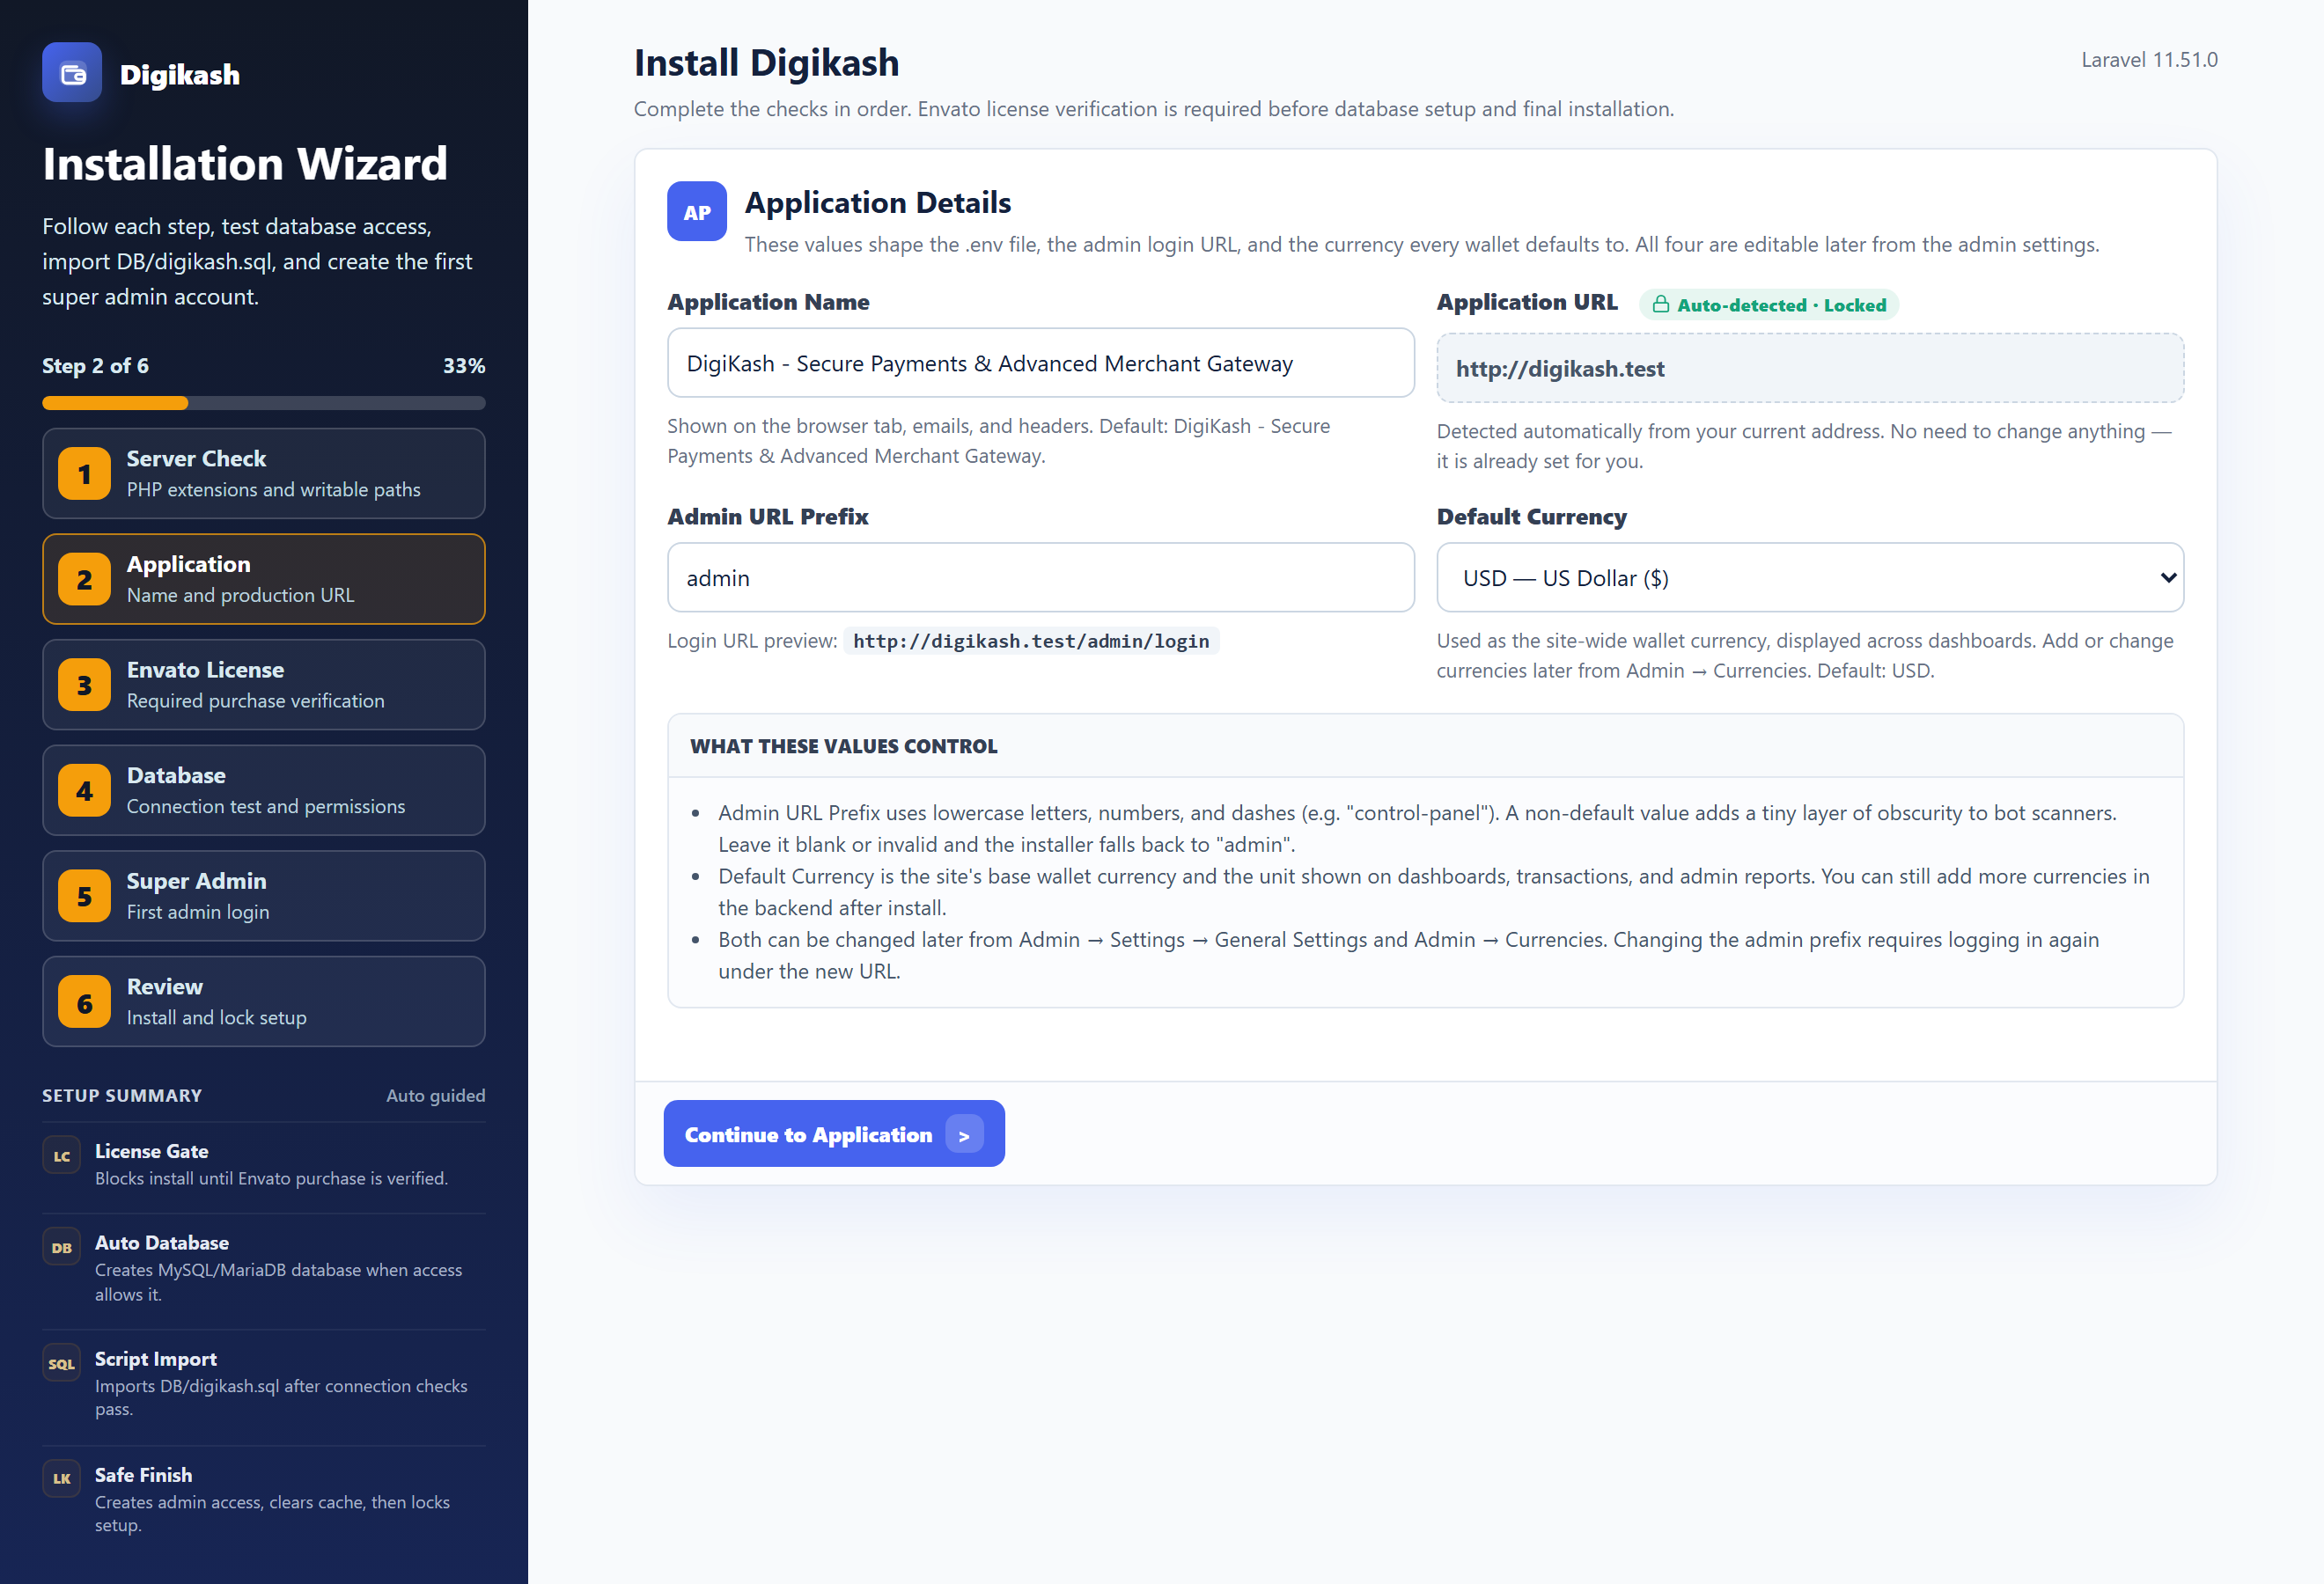Open the Database step
The height and width of the screenshot is (1584, 2324).
point(264,790)
